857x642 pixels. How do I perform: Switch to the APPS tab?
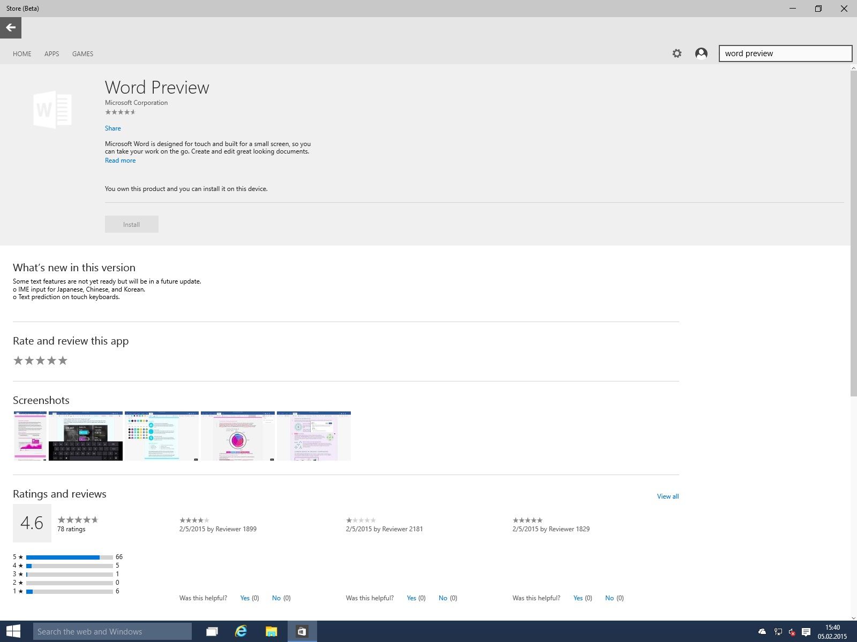(52, 54)
